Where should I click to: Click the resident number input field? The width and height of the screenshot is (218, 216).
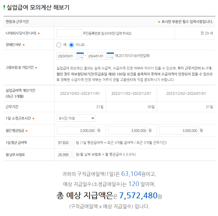click(x=69, y=33)
